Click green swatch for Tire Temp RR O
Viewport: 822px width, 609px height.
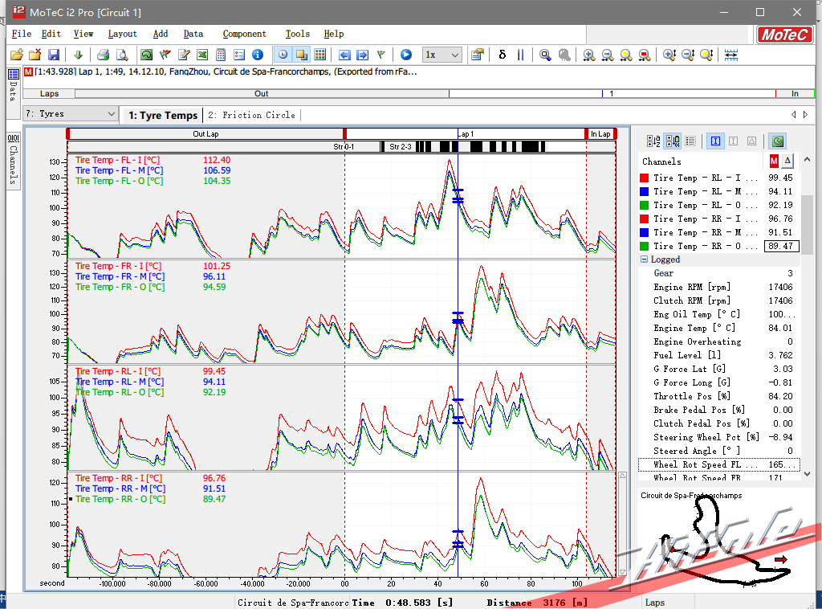[x=645, y=246]
